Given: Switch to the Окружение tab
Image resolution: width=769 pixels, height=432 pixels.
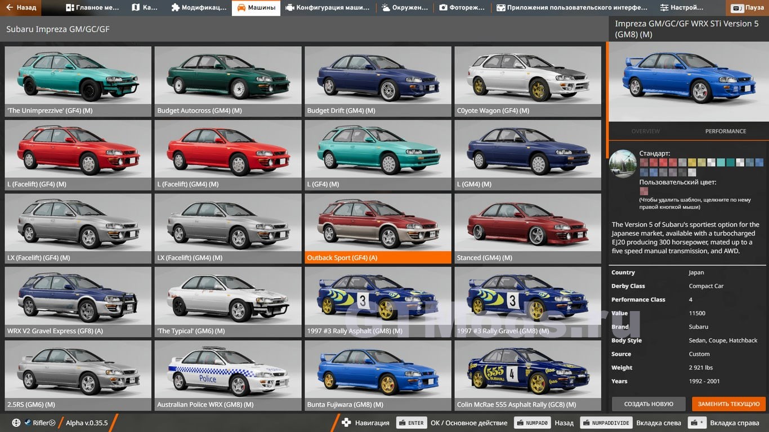Looking at the screenshot, I should click(405, 8).
